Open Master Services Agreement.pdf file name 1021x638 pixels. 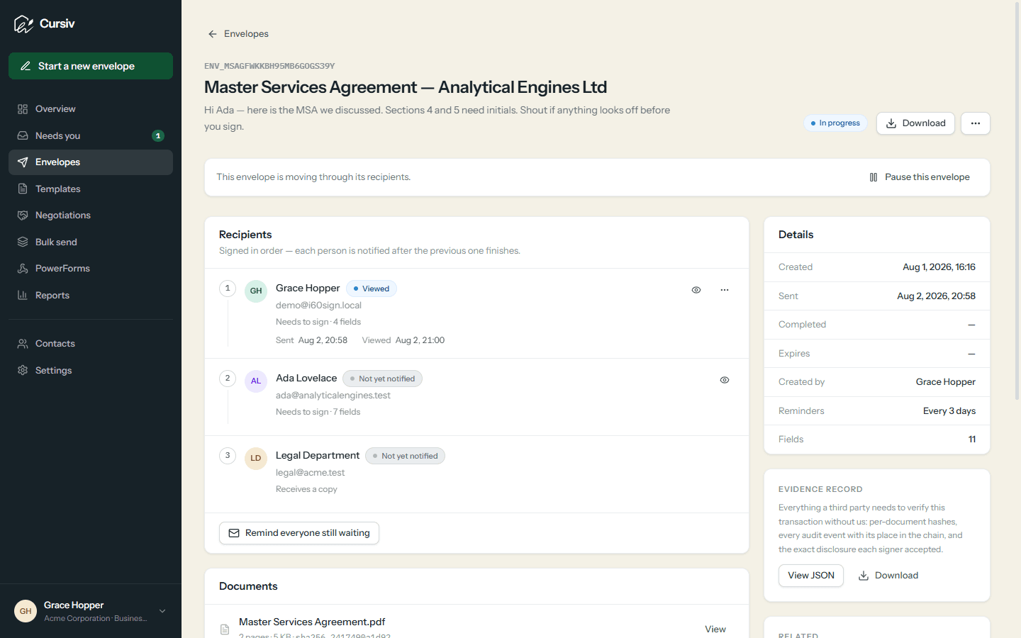[312, 622]
